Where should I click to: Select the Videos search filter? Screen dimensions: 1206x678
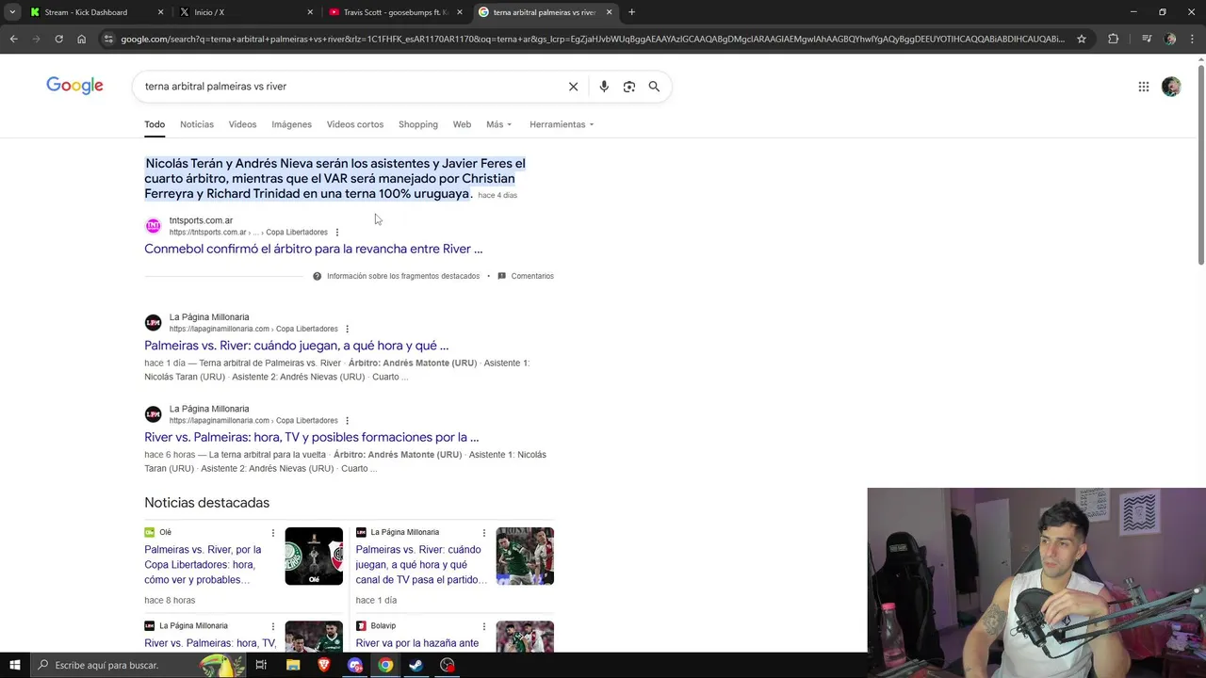click(x=242, y=124)
